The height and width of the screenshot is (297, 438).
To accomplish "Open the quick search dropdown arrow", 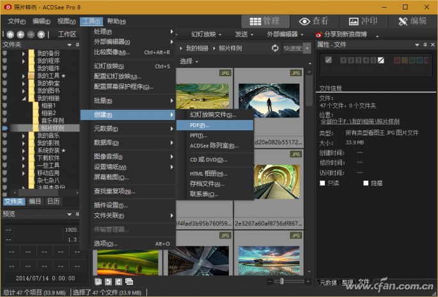I will (x=308, y=49).
